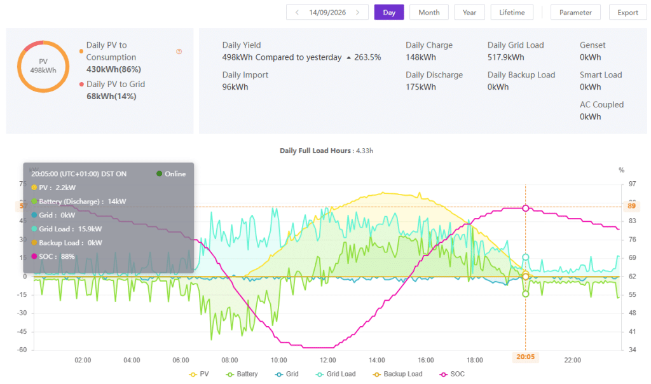Screen dimensions: 651x384
Task: Click the Daily Yield value 498kWh
Action: coord(238,57)
